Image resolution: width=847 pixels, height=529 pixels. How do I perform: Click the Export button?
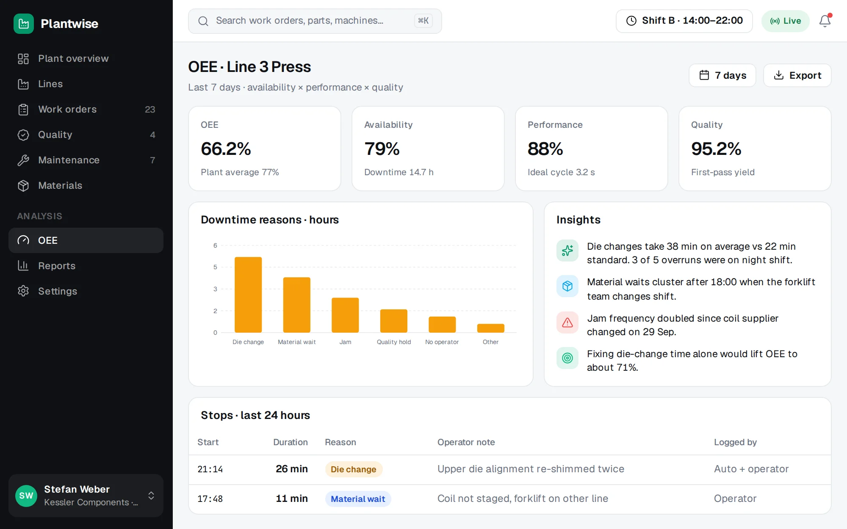pos(797,75)
